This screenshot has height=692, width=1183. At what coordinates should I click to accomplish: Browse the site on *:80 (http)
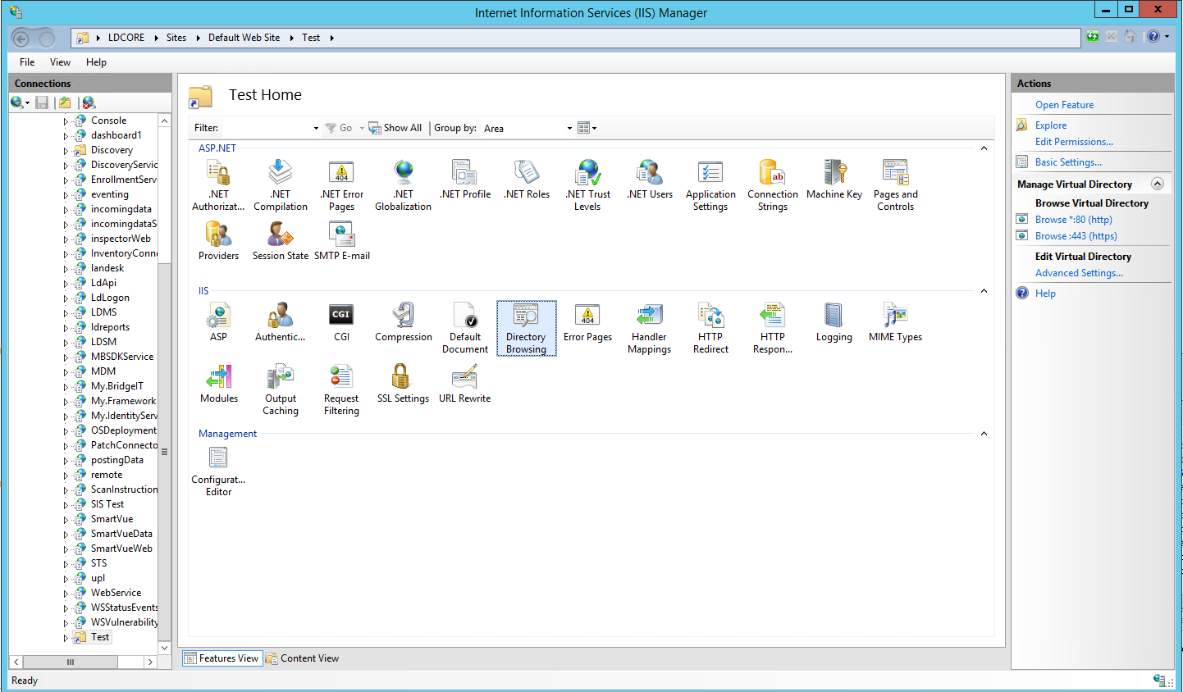pyautogui.click(x=1073, y=220)
